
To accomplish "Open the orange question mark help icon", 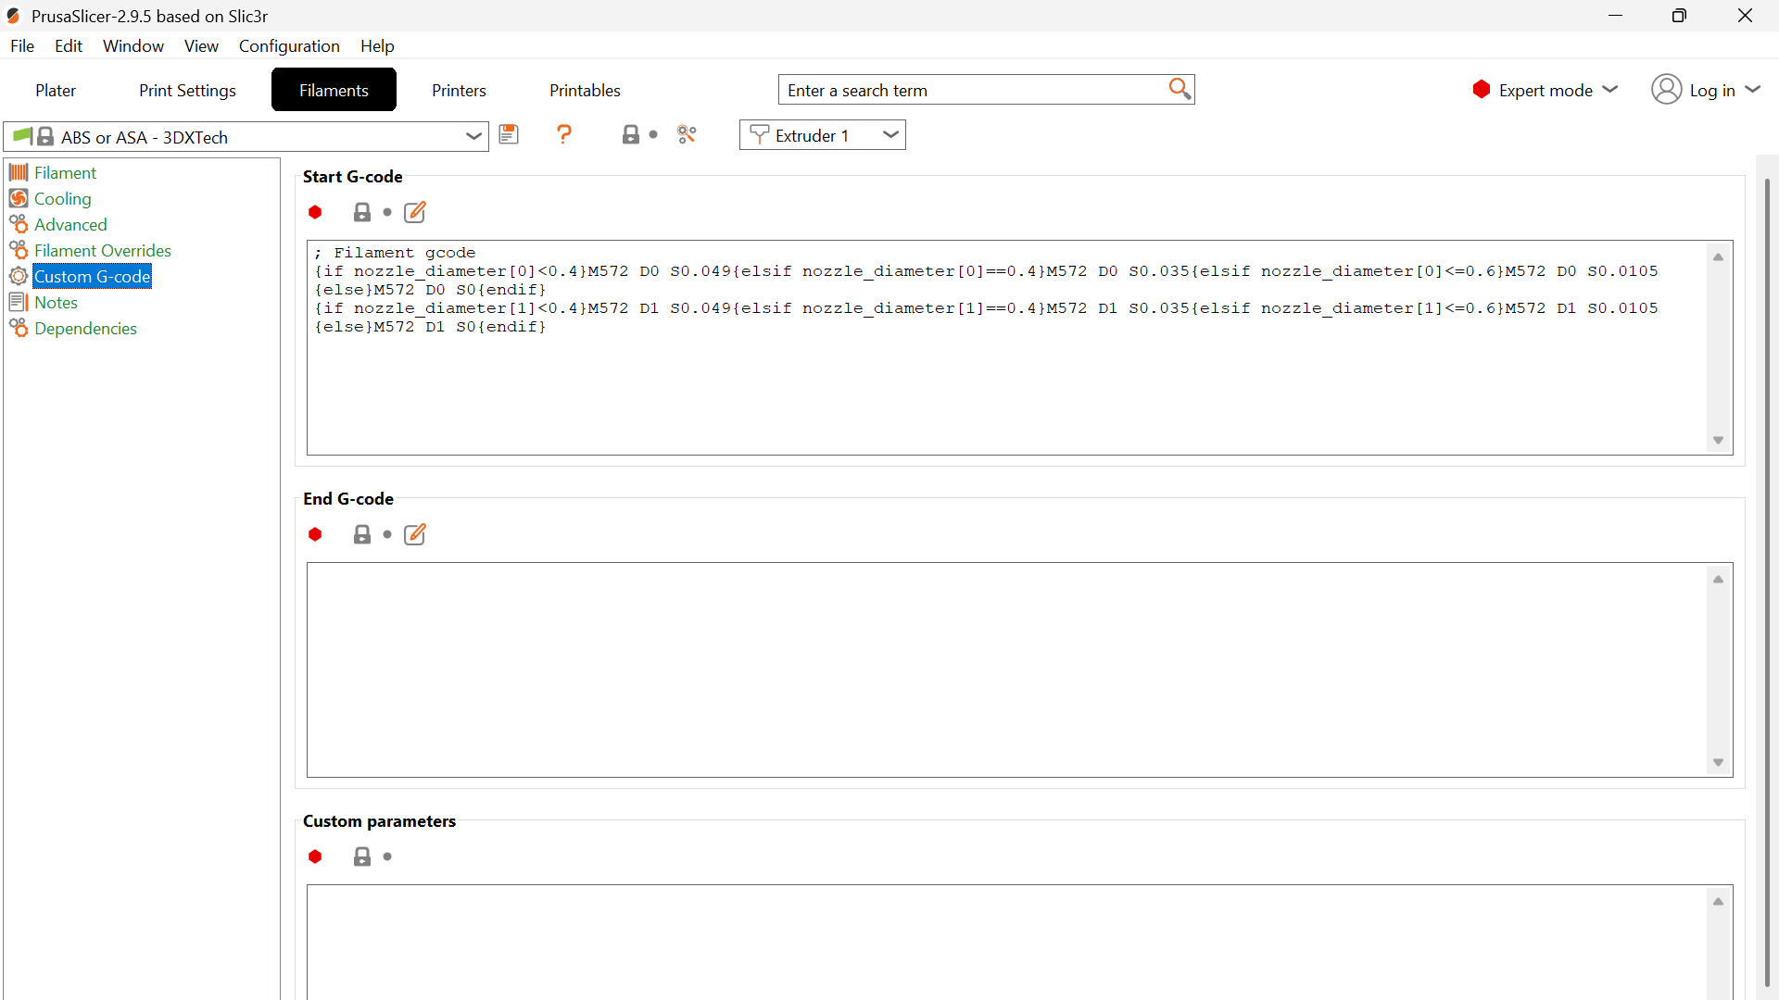I will click(563, 135).
